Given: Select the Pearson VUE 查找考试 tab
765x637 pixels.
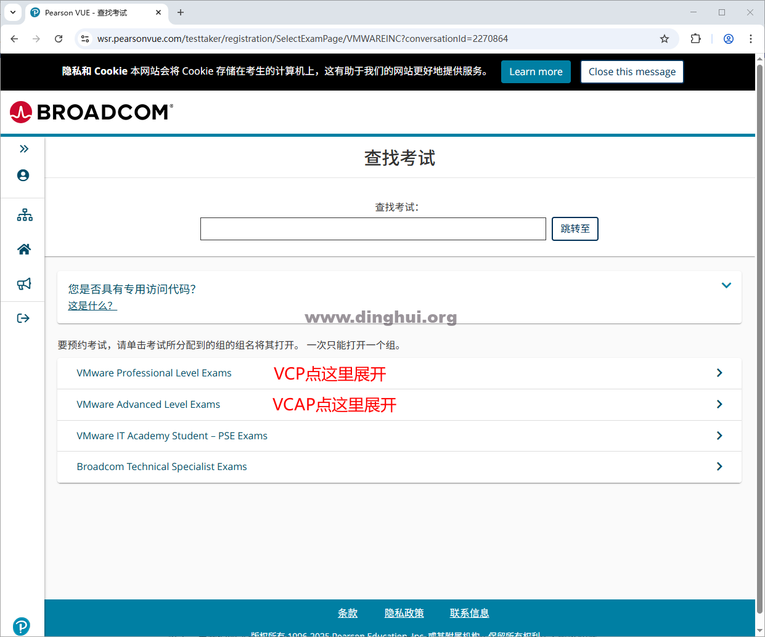Looking at the screenshot, I should tap(96, 12).
